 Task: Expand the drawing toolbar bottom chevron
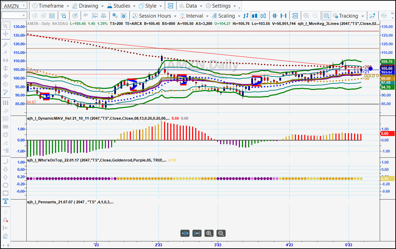point(8,245)
